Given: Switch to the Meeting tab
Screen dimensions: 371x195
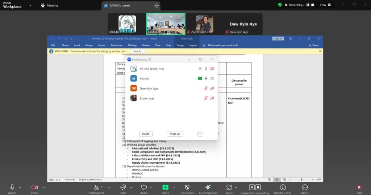Looking at the screenshot, I should 49,5.
